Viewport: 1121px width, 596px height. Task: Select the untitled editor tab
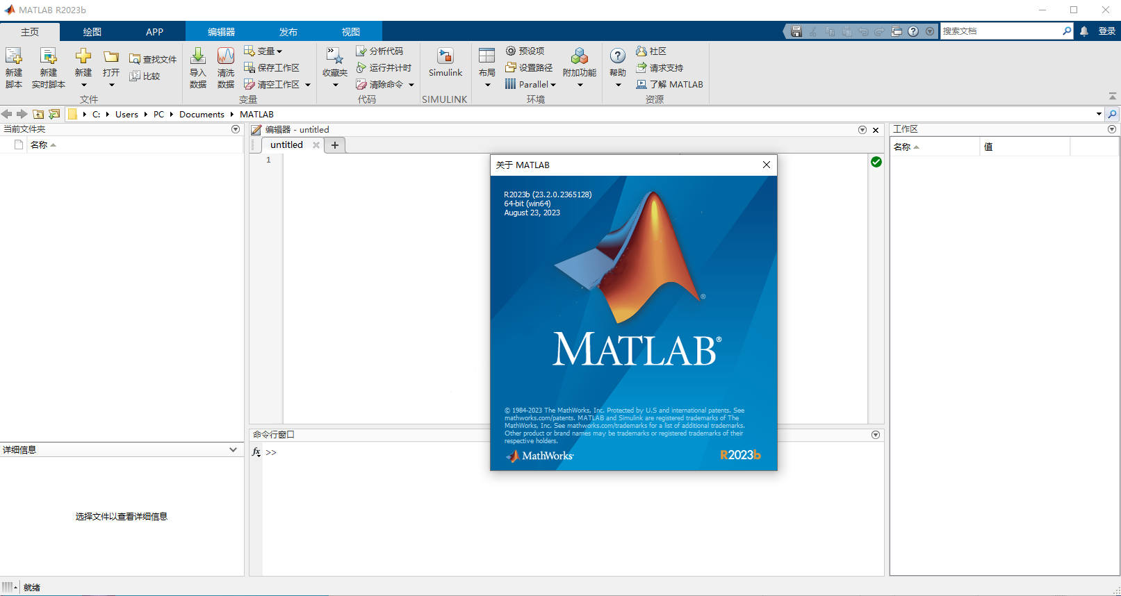click(x=286, y=145)
